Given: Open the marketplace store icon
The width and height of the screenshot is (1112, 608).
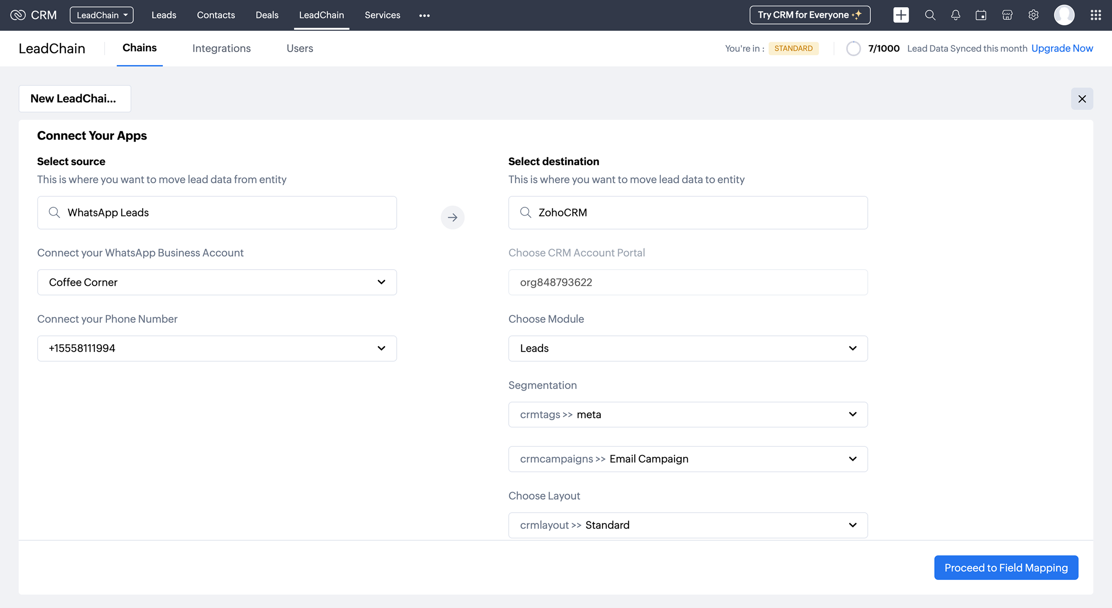Looking at the screenshot, I should [x=1007, y=15].
